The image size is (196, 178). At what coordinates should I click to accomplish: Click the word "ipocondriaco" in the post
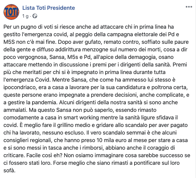20,87
